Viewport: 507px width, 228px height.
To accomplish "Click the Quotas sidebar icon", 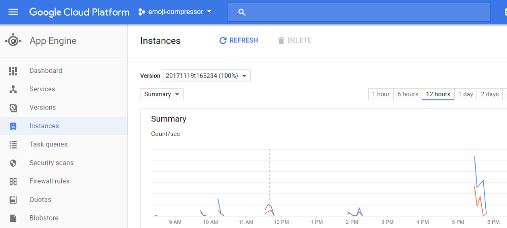I will pyautogui.click(x=13, y=200).
